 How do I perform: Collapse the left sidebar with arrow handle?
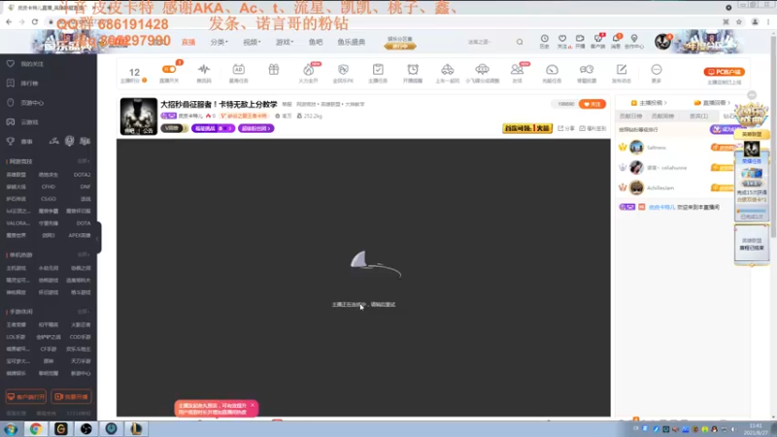pos(98,238)
